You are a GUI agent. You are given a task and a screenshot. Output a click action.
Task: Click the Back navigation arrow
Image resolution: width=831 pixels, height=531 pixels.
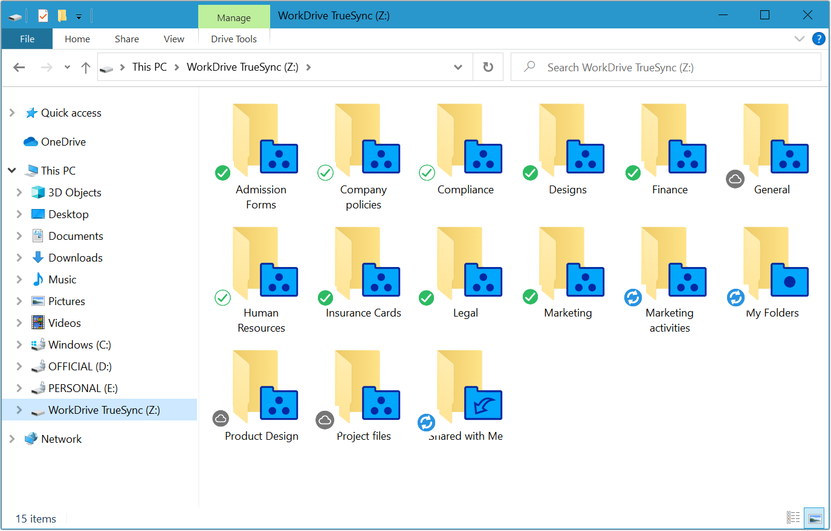pyautogui.click(x=19, y=67)
